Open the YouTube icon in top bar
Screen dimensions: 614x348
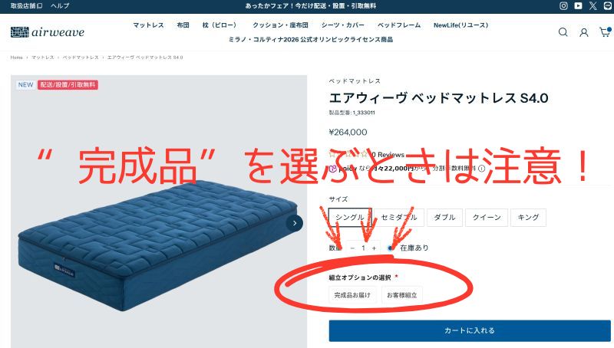pos(578,6)
